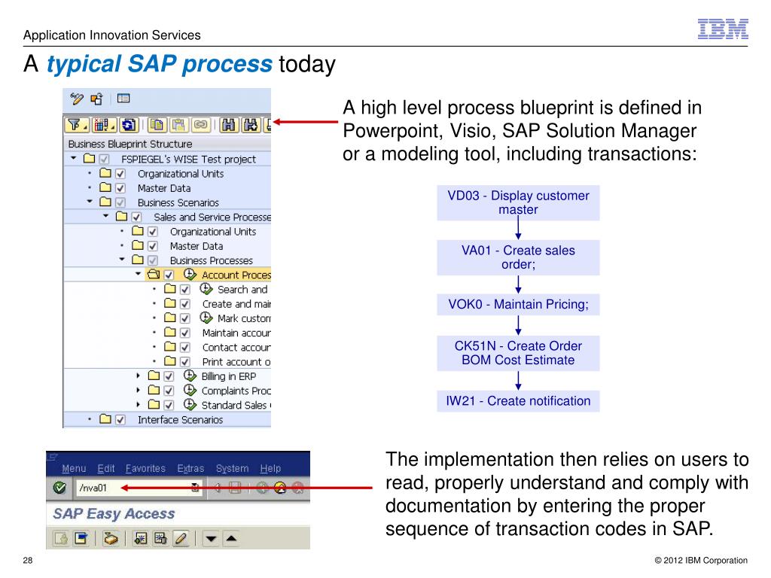Click the /nva01 command input field

[x=138, y=488]
